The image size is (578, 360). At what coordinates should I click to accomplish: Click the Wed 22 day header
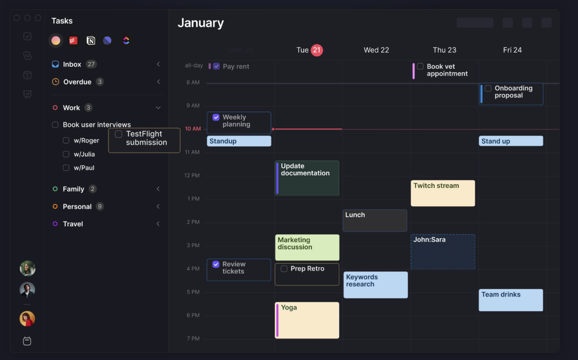pyautogui.click(x=376, y=50)
